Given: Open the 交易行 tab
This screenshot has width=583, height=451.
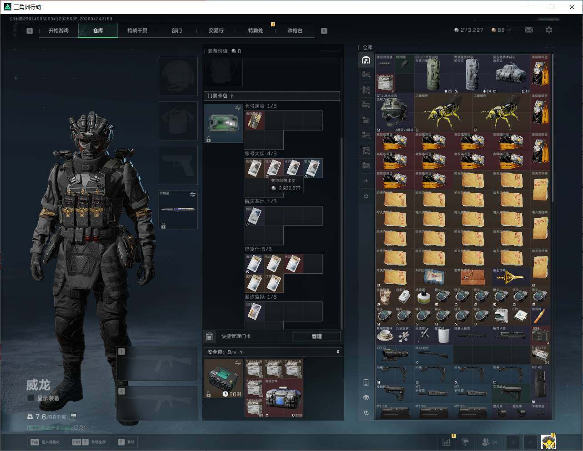Looking at the screenshot, I should pos(216,30).
